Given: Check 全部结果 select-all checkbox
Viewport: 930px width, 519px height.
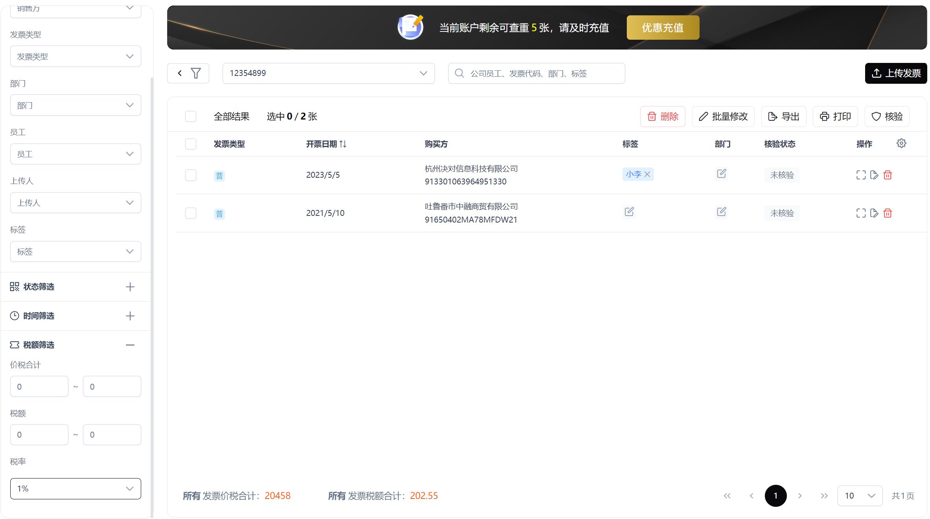Looking at the screenshot, I should (191, 116).
